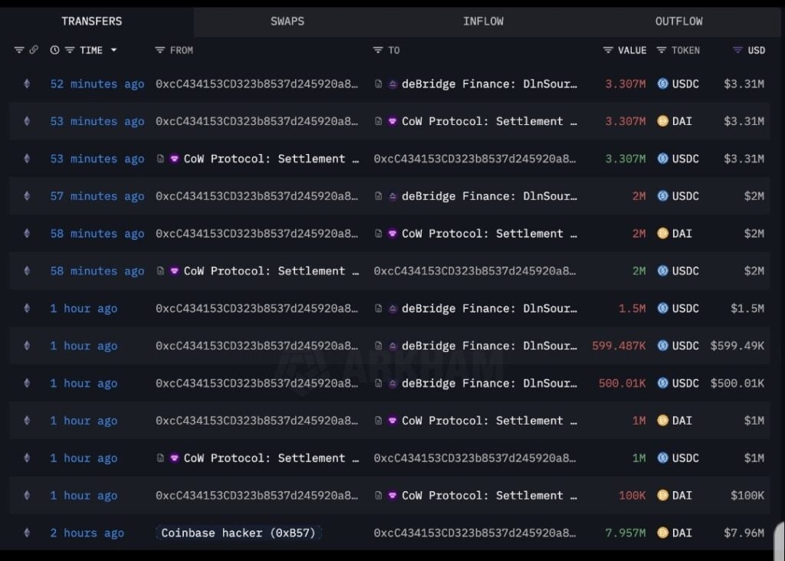Open the INFLOW tab
Image resolution: width=785 pixels, height=561 pixels.
click(x=483, y=21)
